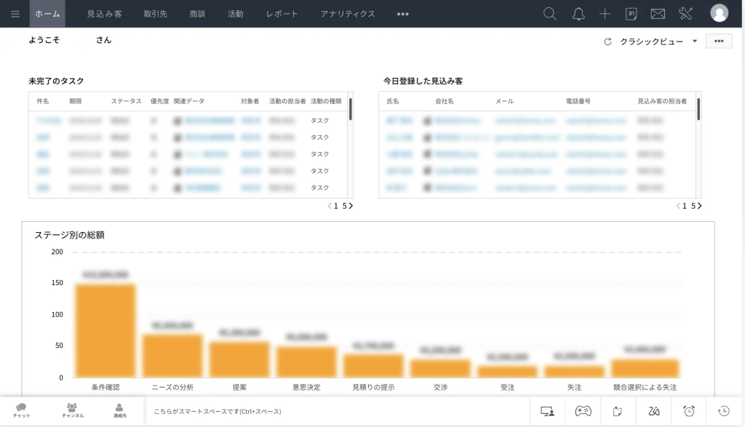Open the チャット chat icon
This screenshot has height=427, width=745.
click(x=22, y=410)
